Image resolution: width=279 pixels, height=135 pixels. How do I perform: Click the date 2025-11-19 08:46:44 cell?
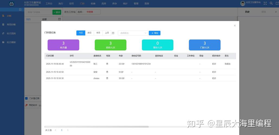55,64
